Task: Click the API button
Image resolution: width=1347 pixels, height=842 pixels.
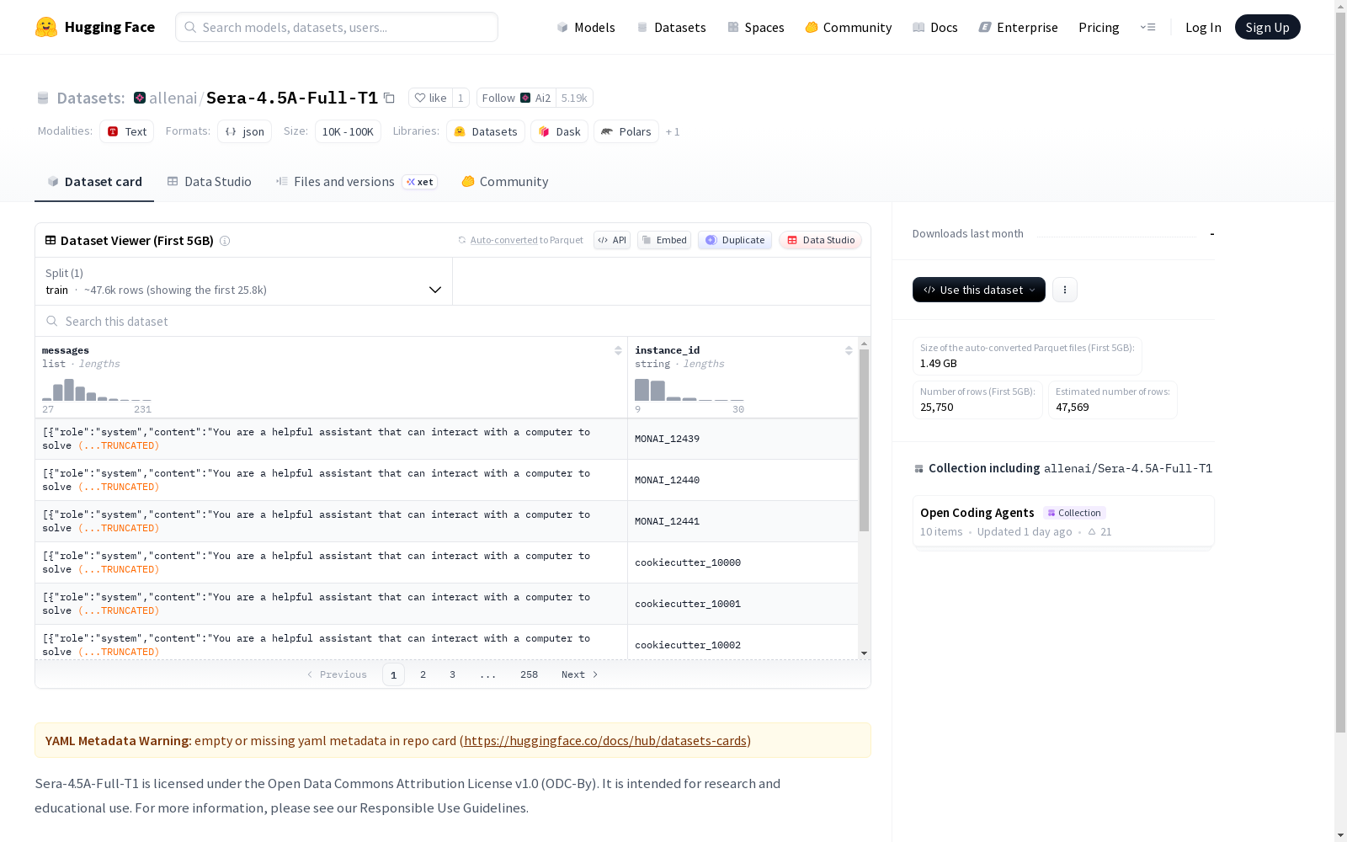Action: point(612,240)
